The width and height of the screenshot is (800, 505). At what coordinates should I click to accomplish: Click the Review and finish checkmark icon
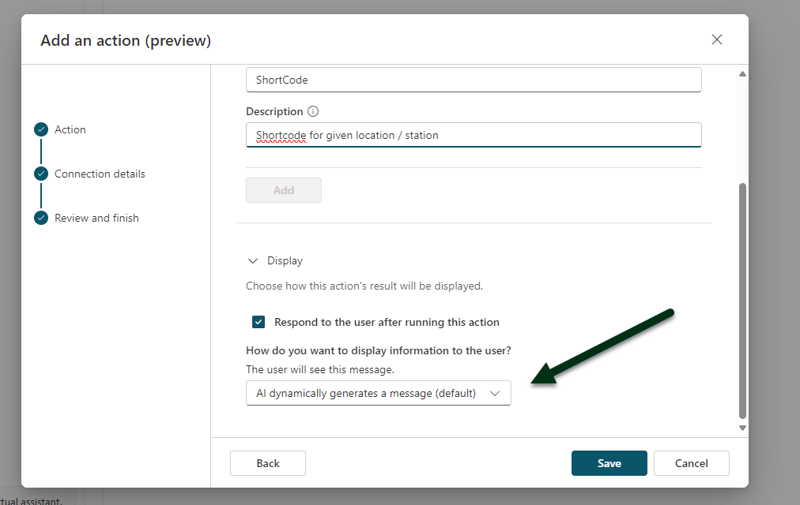[x=41, y=218]
